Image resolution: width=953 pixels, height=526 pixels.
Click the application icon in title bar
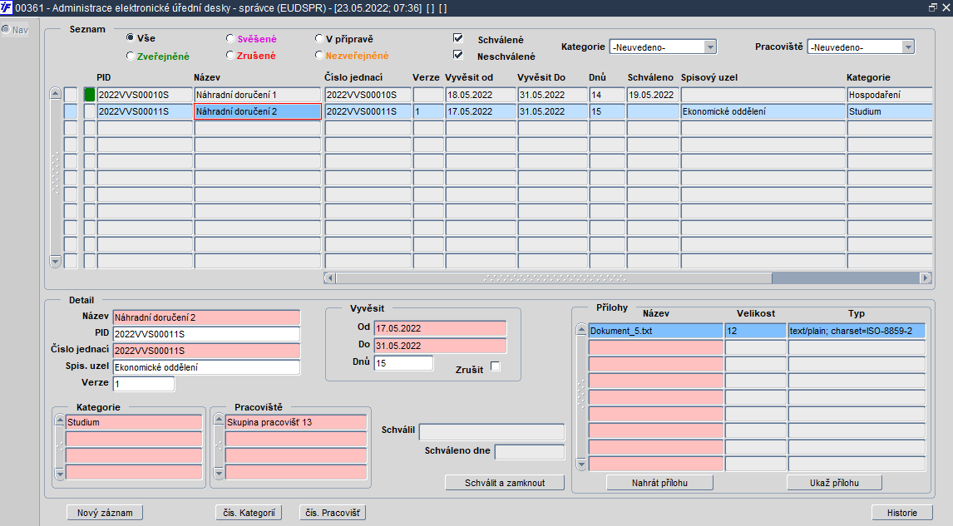click(x=7, y=7)
